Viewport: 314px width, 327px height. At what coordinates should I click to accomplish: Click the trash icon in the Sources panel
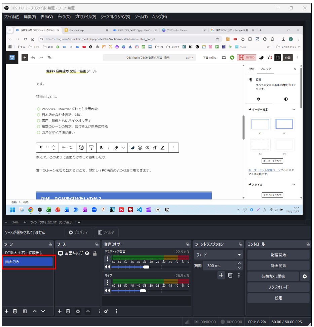click(68, 311)
